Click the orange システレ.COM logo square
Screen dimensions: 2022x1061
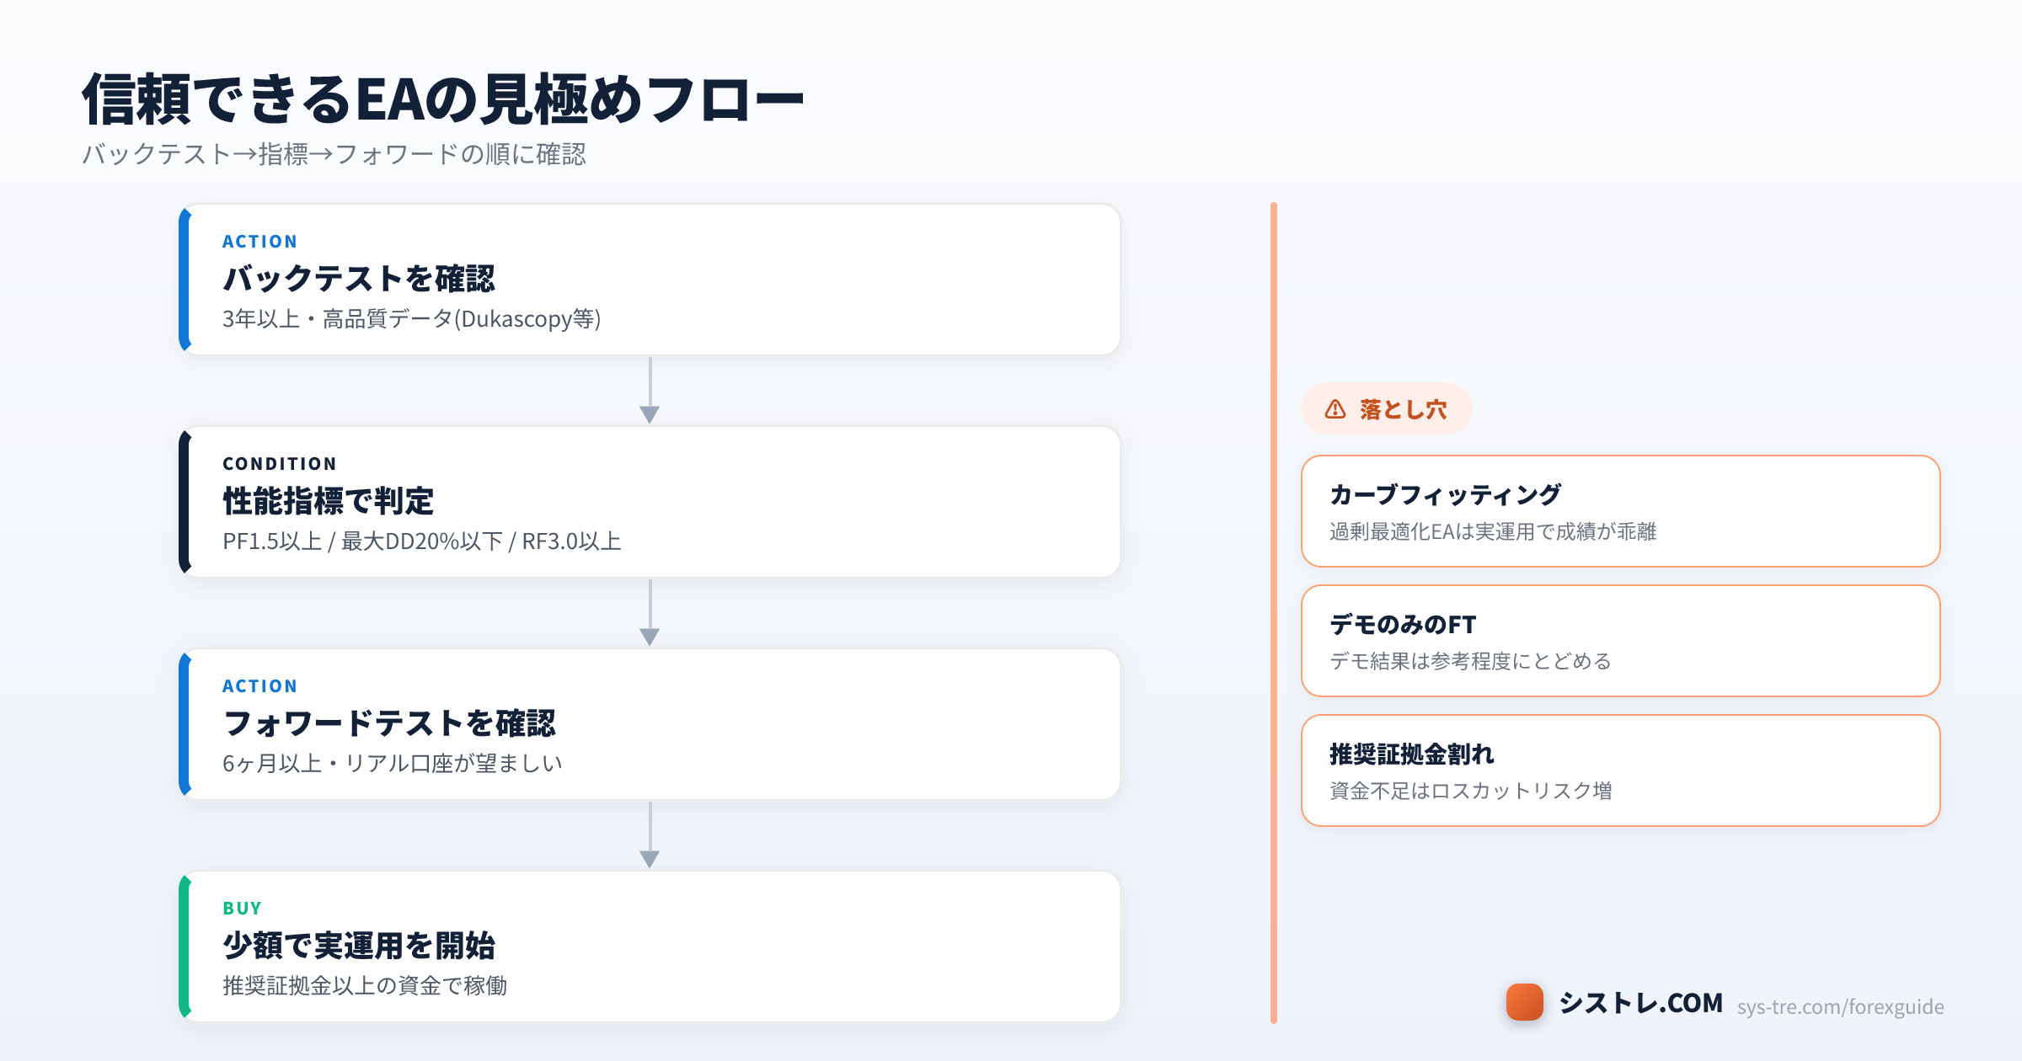click(x=1525, y=1002)
